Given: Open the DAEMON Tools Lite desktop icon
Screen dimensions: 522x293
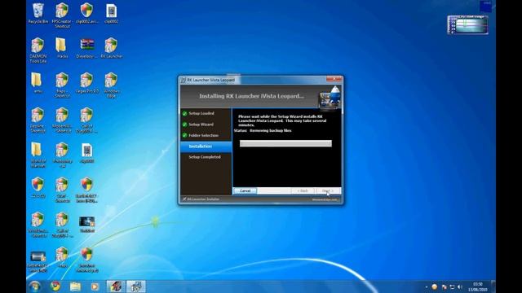Looking at the screenshot, I should click(x=38, y=50).
